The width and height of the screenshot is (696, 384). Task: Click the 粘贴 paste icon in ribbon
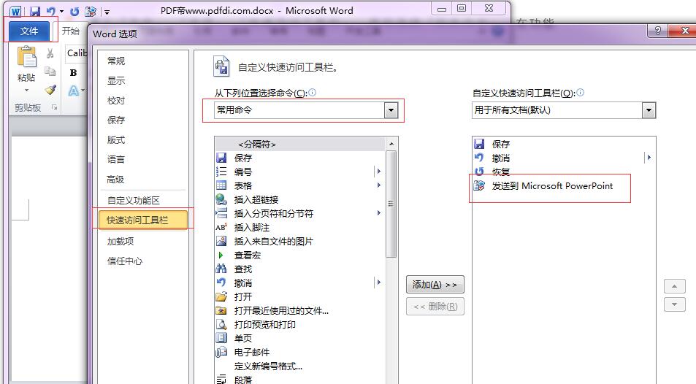tap(26, 57)
